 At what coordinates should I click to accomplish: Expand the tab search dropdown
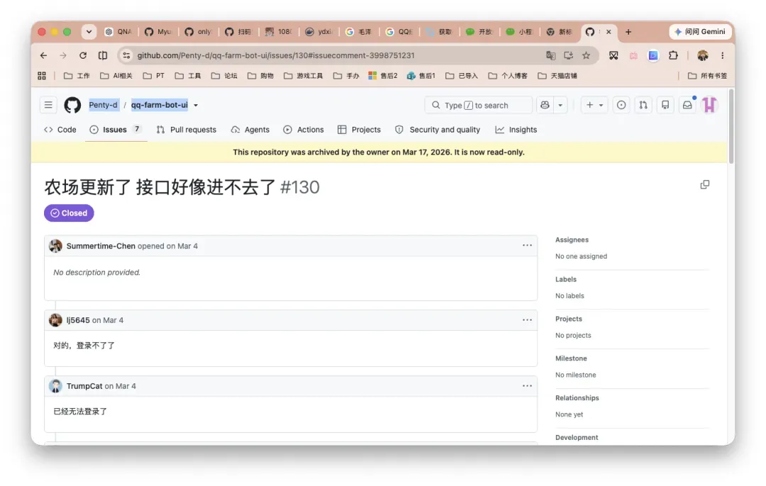click(x=89, y=32)
